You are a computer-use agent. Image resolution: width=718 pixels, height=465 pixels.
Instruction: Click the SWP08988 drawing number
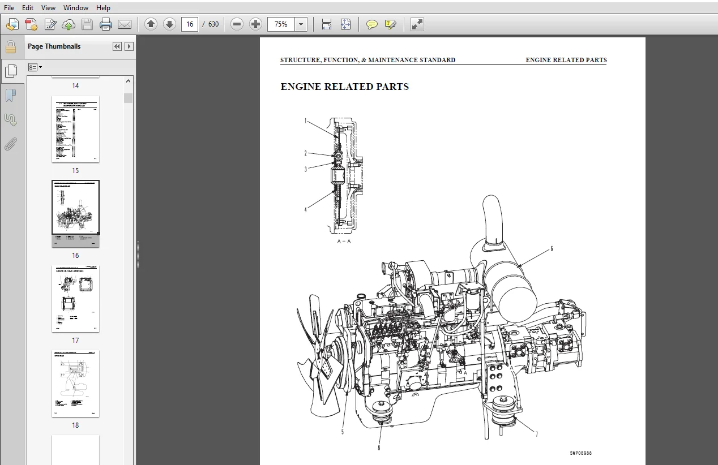[x=580, y=453]
